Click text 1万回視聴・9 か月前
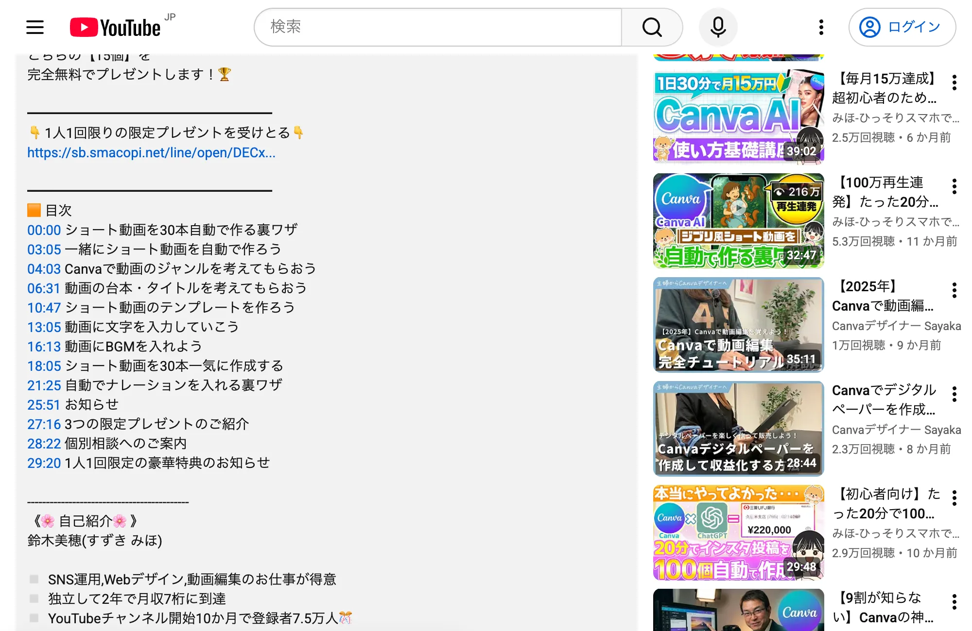Screen dimensions: 972x631 coord(886,346)
